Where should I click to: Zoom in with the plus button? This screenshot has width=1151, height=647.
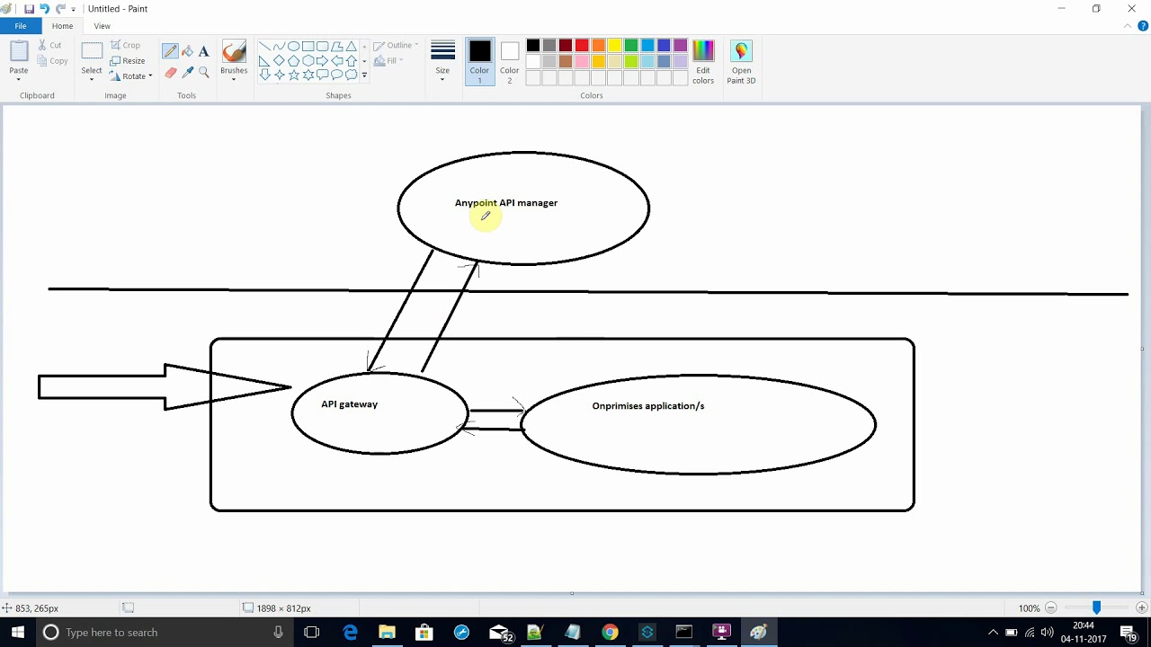click(1142, 608)
